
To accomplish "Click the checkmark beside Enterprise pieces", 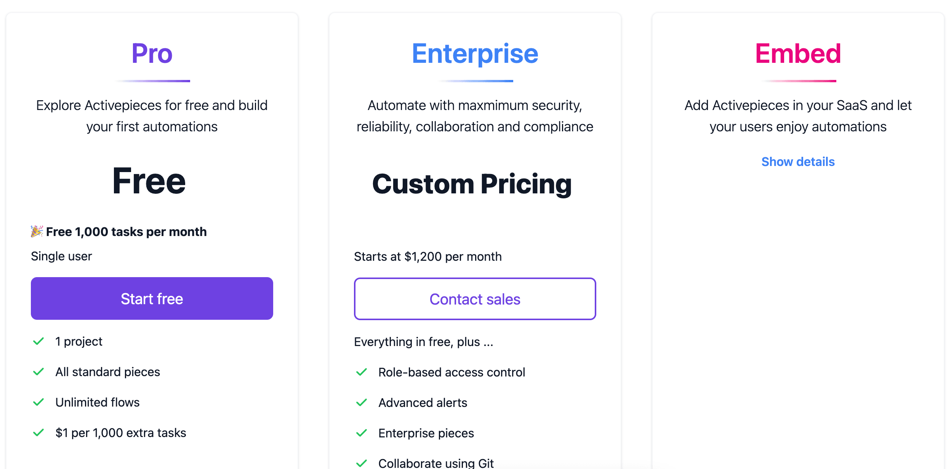I will [361, 433].
